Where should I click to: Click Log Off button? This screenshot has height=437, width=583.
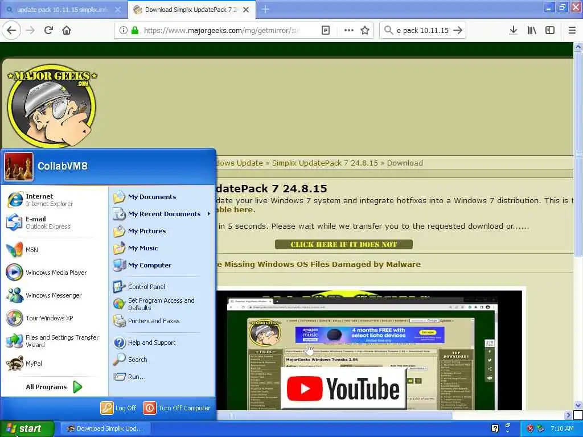click(118, 408)
